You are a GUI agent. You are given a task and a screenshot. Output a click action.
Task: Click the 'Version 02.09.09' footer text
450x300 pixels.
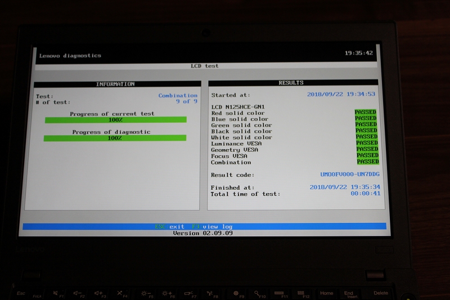[x=203, y=233]
